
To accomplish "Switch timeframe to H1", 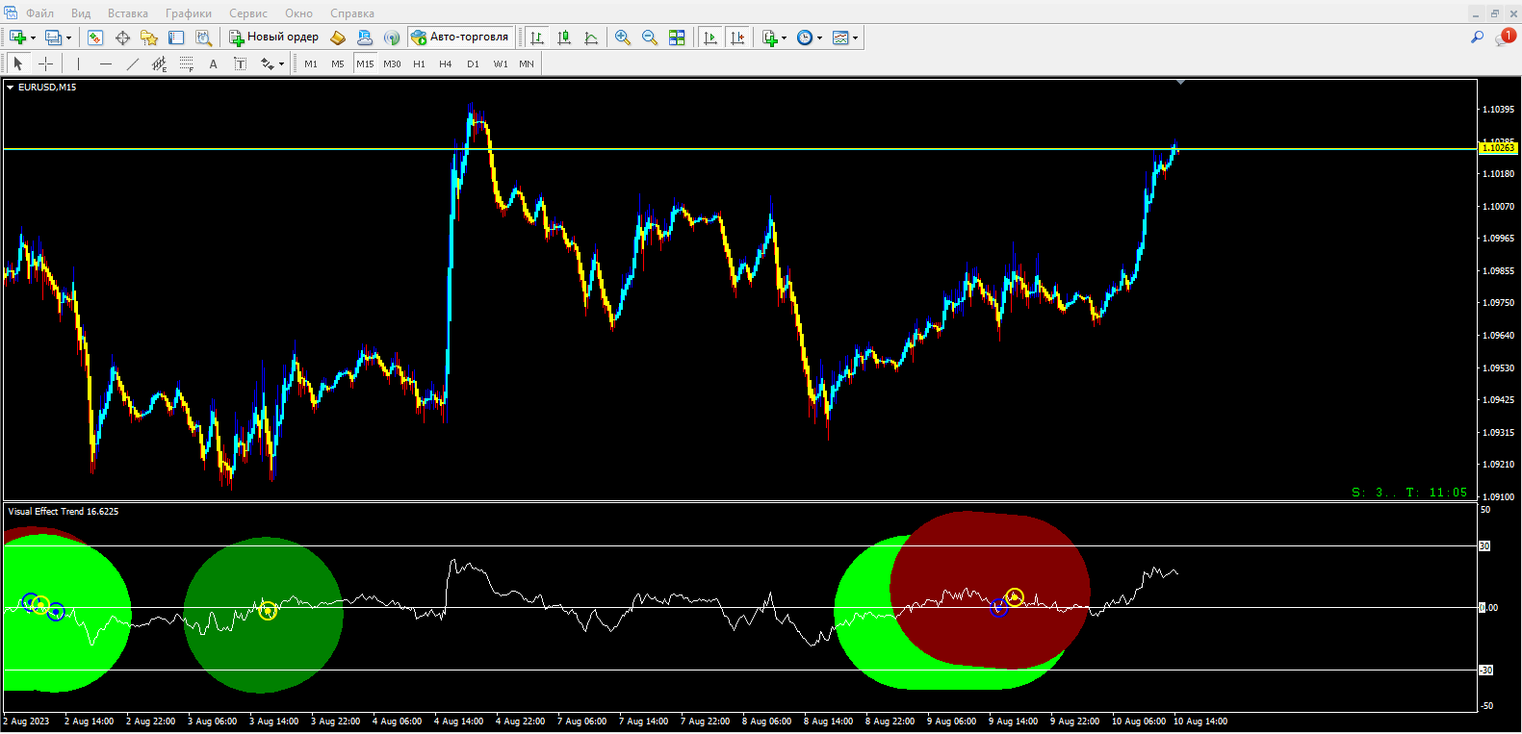I will coord(419,63).
